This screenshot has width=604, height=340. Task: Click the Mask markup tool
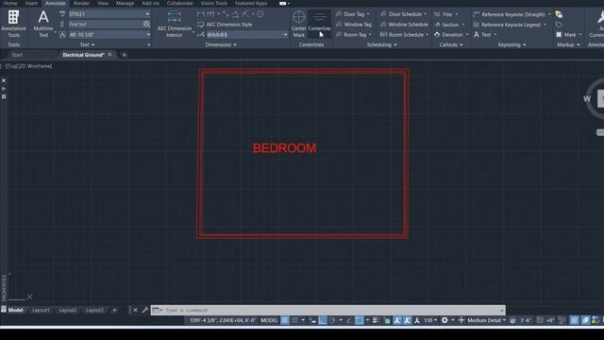coord(566,35)
